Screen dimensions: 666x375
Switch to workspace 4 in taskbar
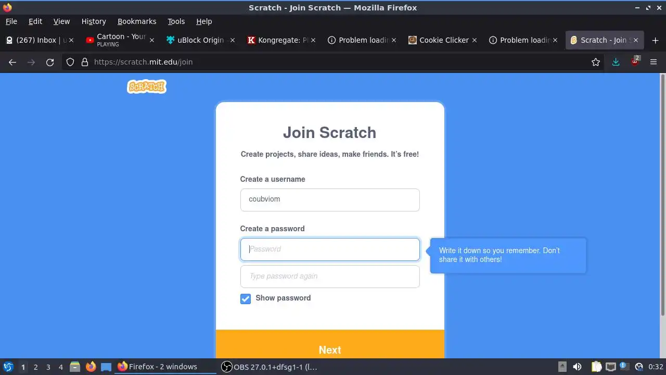[60, 367]
